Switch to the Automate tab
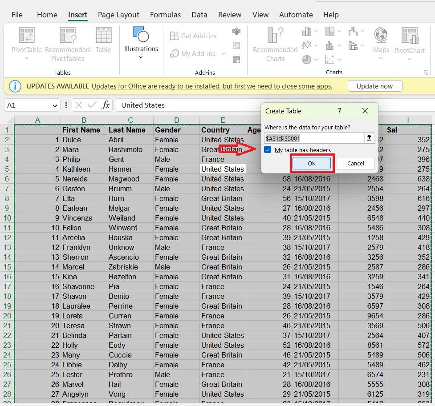 tap(296, 15)
